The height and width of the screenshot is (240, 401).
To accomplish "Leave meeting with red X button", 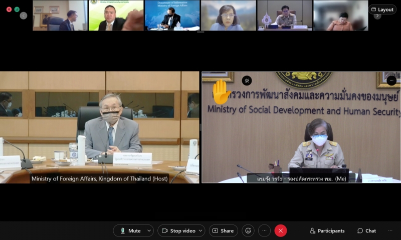I will coord(281,230).
